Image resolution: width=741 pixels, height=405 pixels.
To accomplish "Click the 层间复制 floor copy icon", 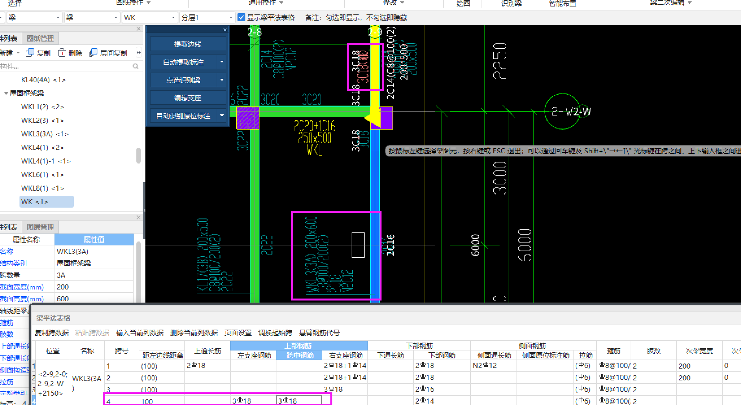I will pos(93,53).
